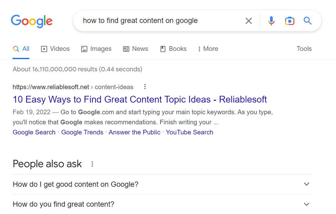336x214 pixels.
Task: Switch to the Books tab
Action: [x=174, y=49]
